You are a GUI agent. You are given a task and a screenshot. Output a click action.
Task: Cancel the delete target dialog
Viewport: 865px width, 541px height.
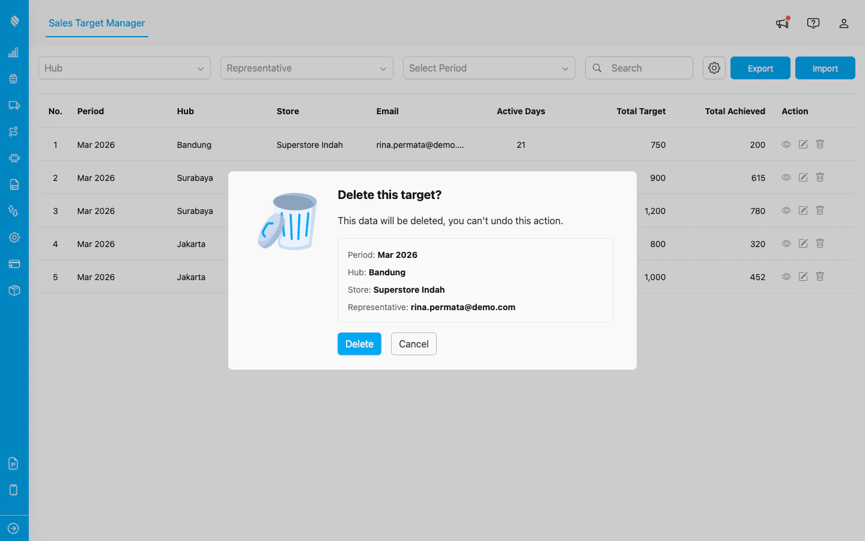413,344
